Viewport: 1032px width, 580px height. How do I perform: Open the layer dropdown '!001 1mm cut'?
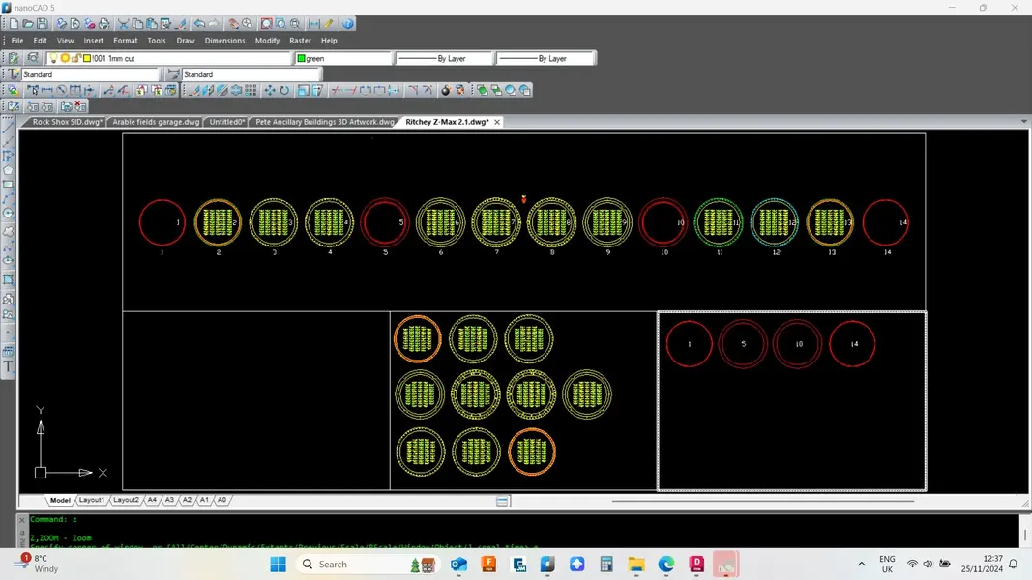coord(169,58)
